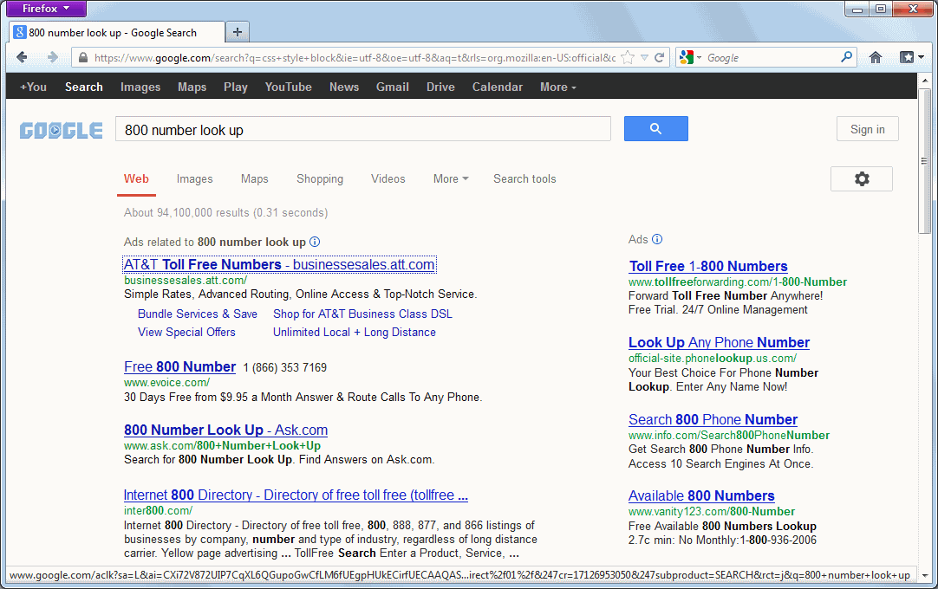Open a new tab with plus button

(238, 32)
